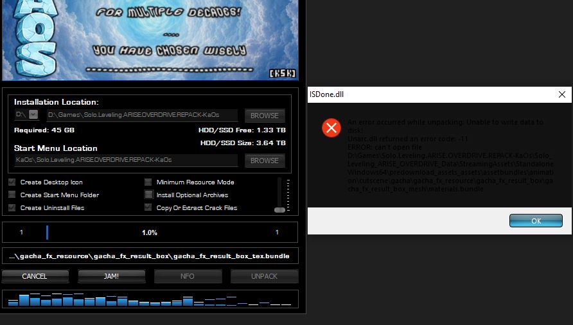Click the 'Required: 45 GB' text
The width and height of the screenshot is (573, 325).
pos(44,130)
